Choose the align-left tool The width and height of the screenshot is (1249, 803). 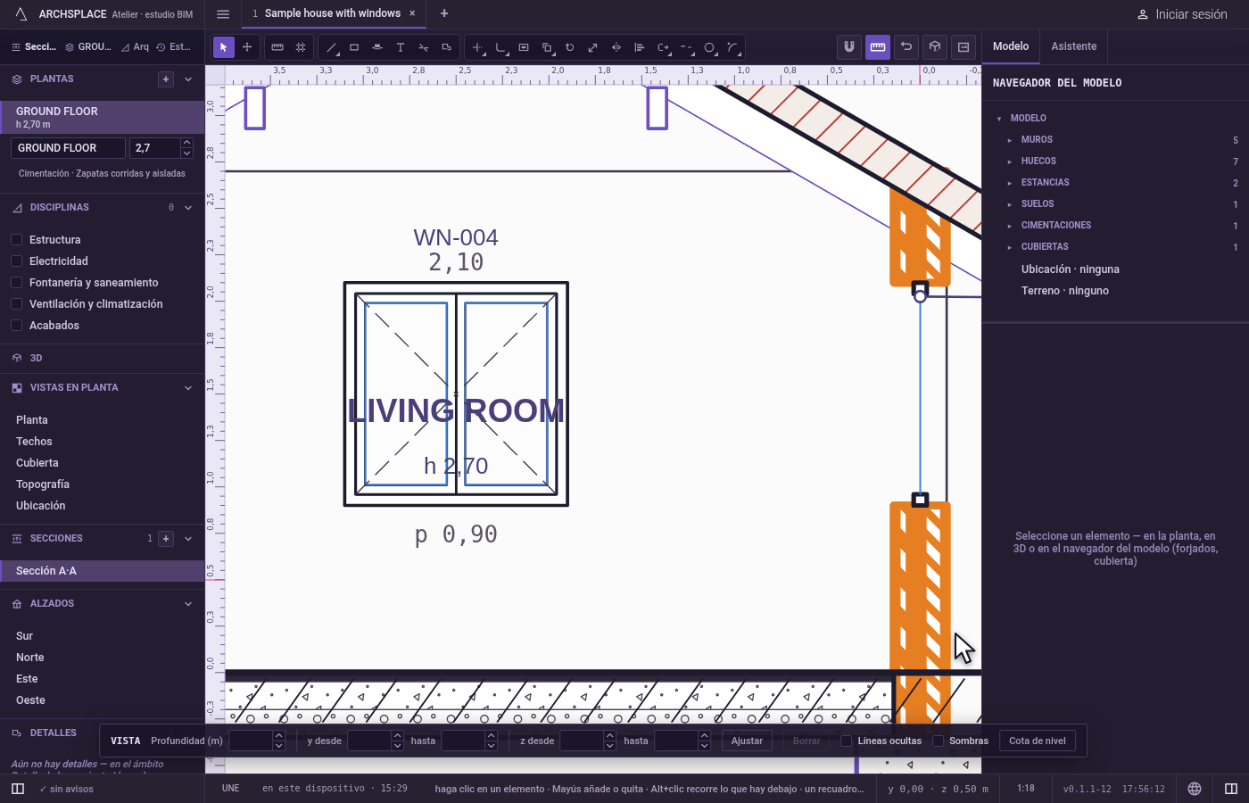click(x=640, y=47)
